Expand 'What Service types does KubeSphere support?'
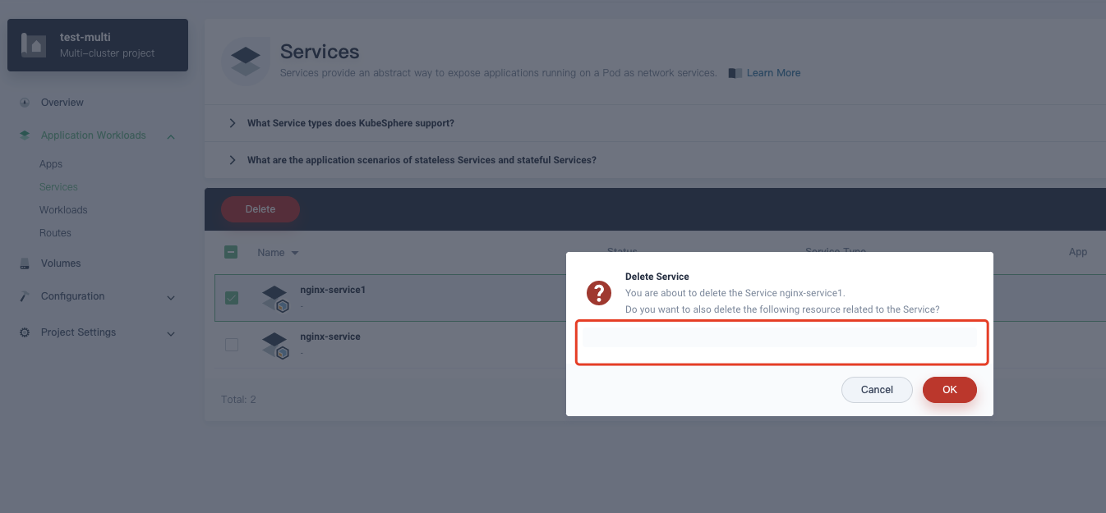1106x513 pixels. click(x=351, y=122)
